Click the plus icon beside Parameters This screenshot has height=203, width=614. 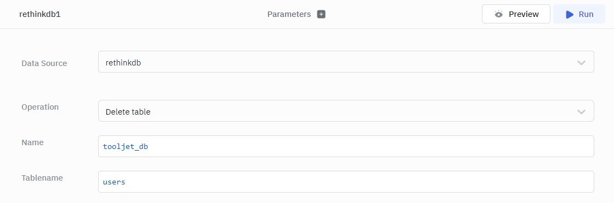pyautogui.click(x=321, y=14)
